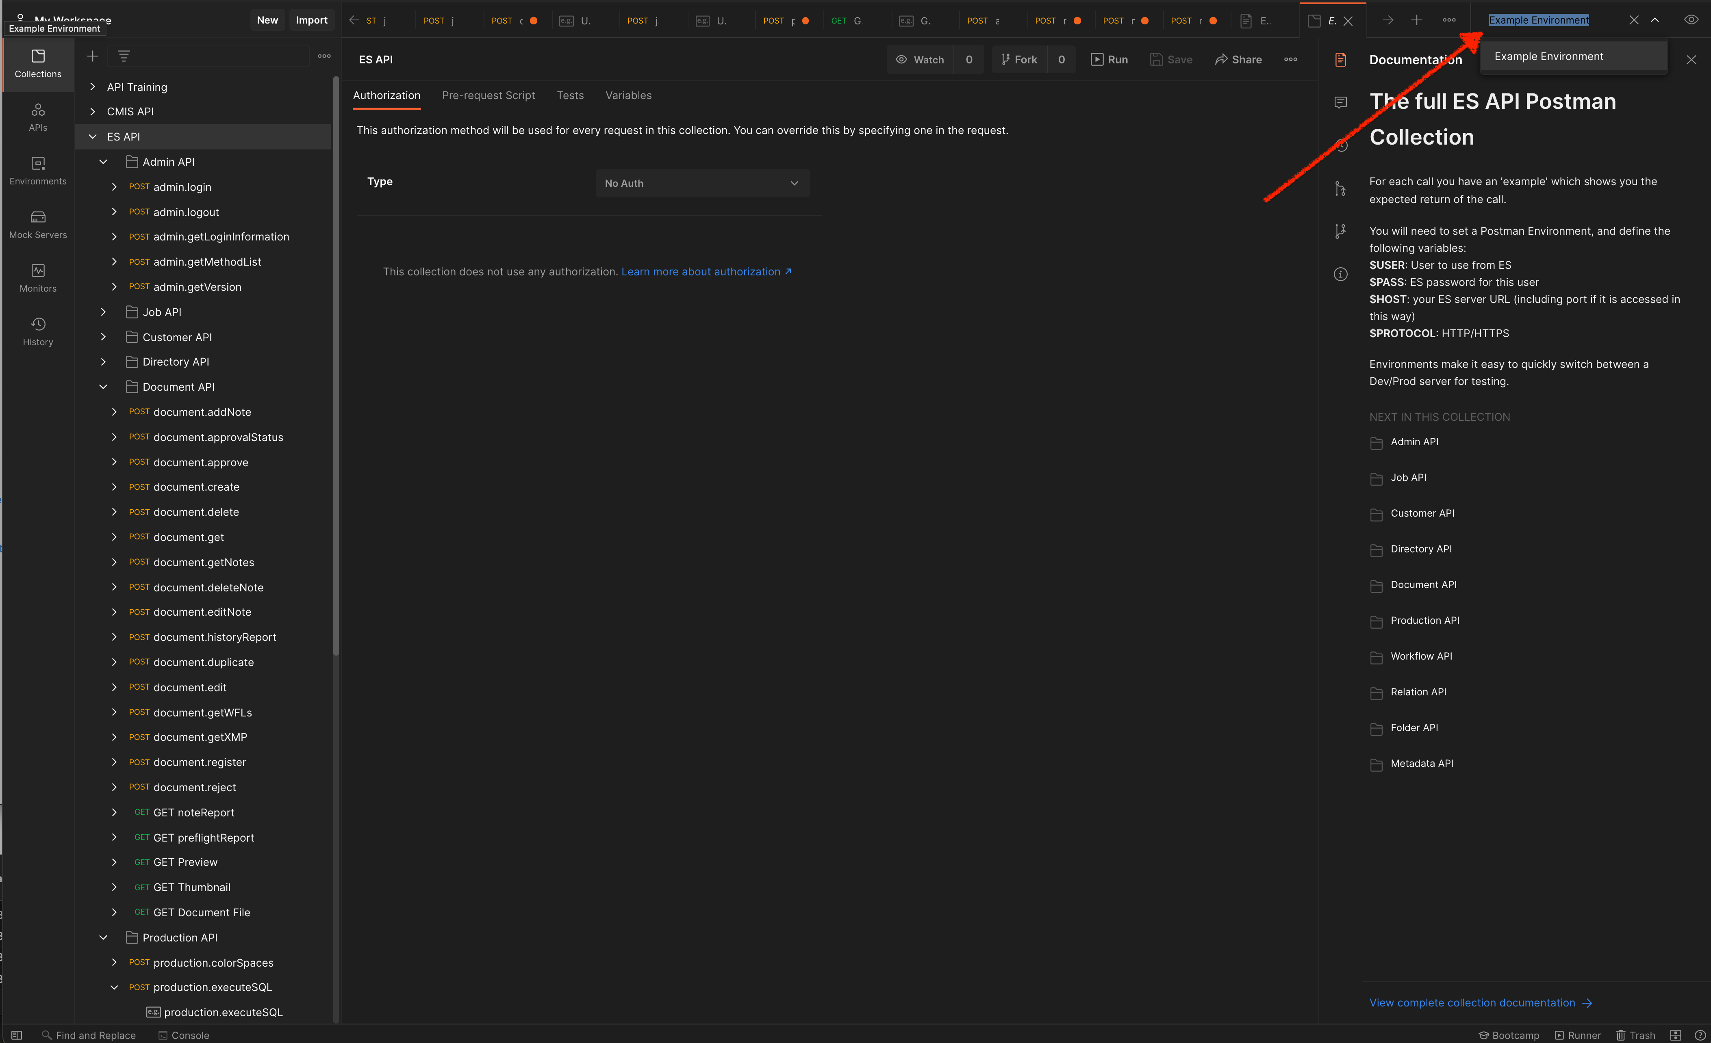Screen dimensions: 1711x1043
Task: Open ES API header more actions ellipsis
Action: click(1290, 60)
